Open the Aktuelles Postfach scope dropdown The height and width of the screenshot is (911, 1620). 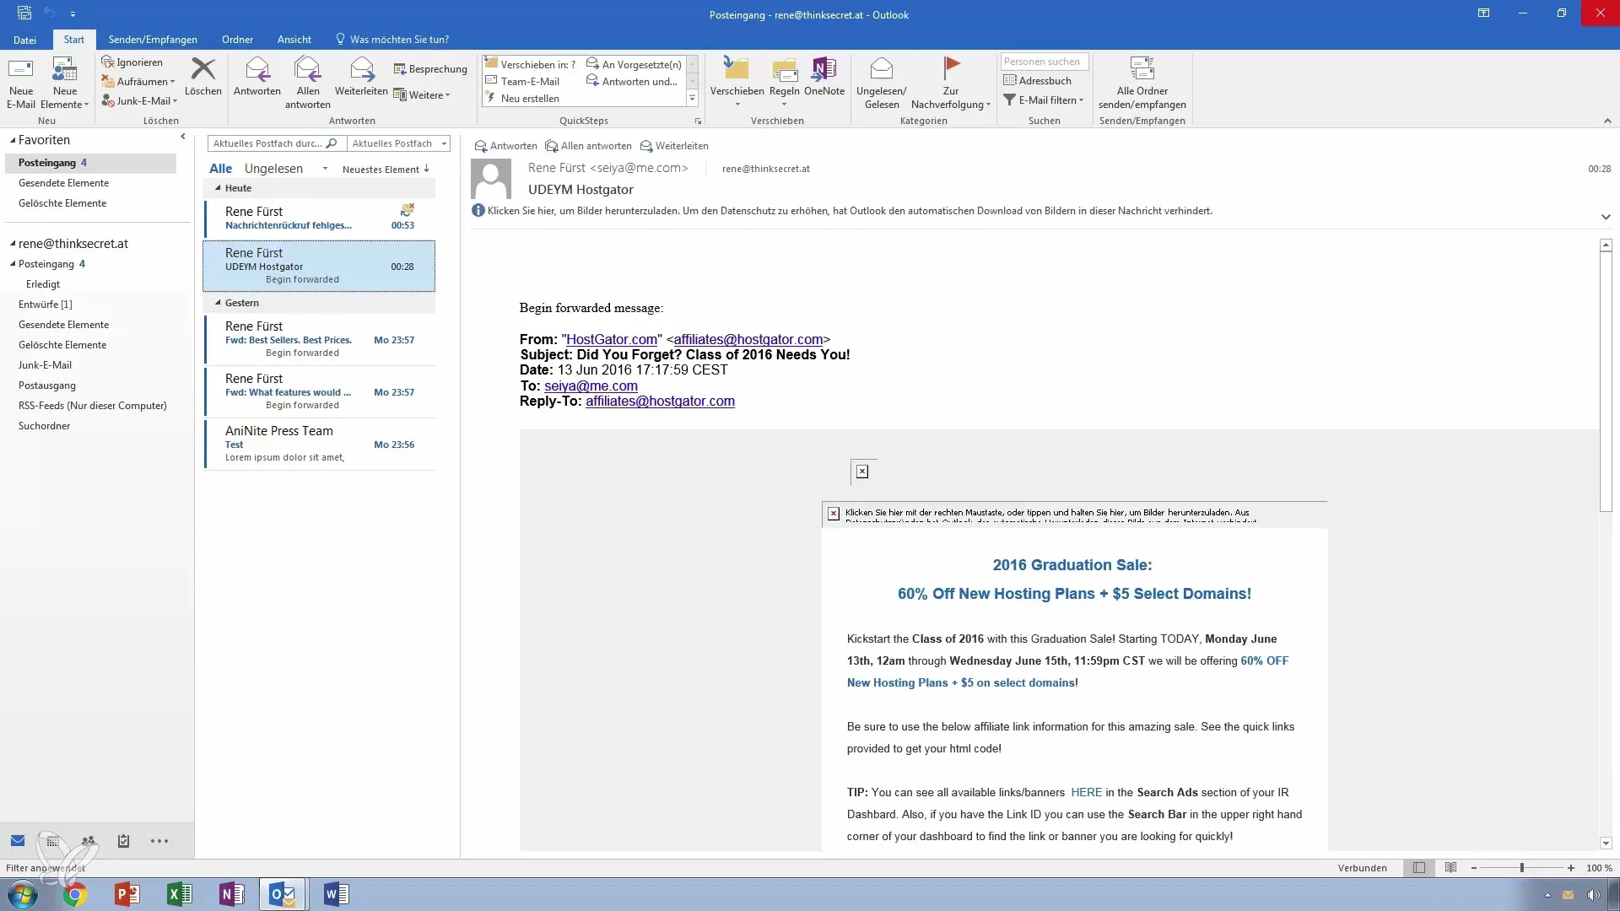point(399,143)
